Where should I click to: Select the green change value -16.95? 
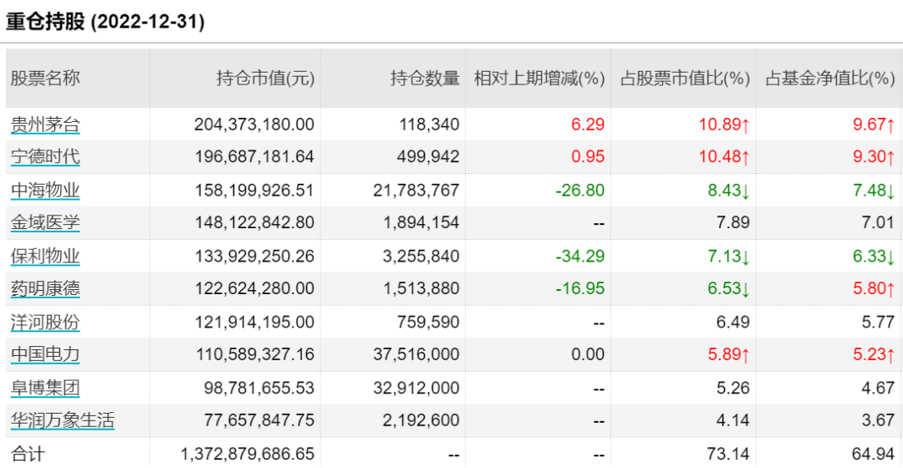(580, 288)
